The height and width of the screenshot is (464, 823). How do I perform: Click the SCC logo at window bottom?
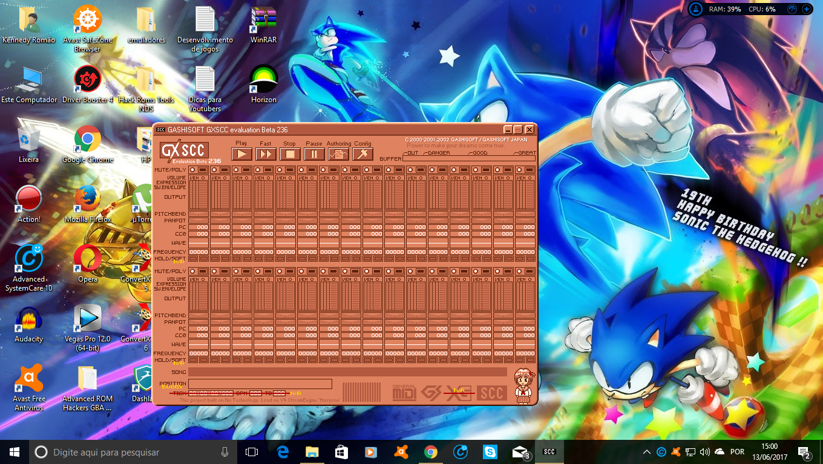point(491,393)
